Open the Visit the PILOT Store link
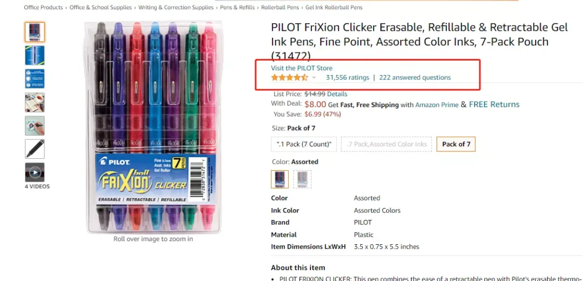 point(302,68)
